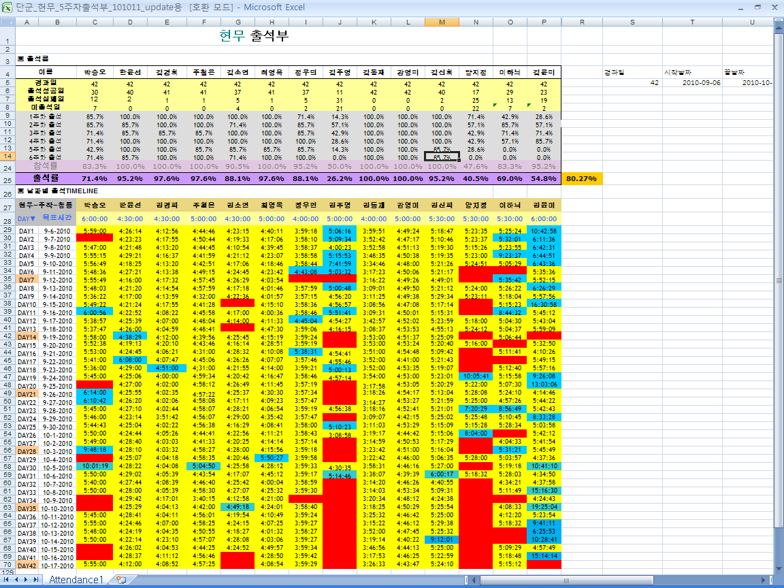Click the overall average cell '80.27%'
The image size is (784, 588).
(x=581, y=178)
